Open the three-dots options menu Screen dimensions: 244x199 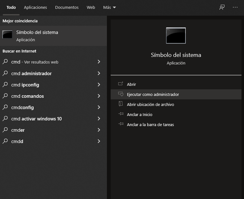(235, 7)
